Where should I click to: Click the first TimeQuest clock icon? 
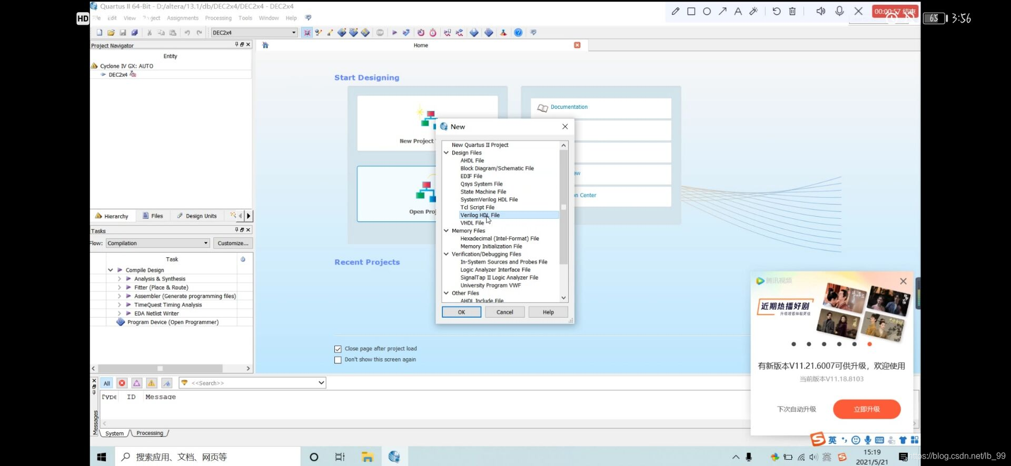pyautogui.click(x=421, y=33)
